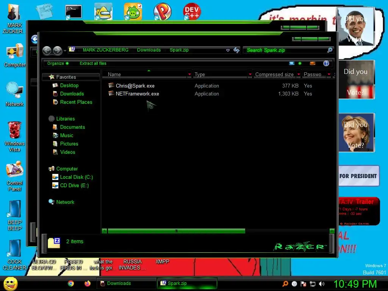Open the BEEP BEEP desktop shortcut
Viewport: 388px width, 291px height.
[15, 209]
